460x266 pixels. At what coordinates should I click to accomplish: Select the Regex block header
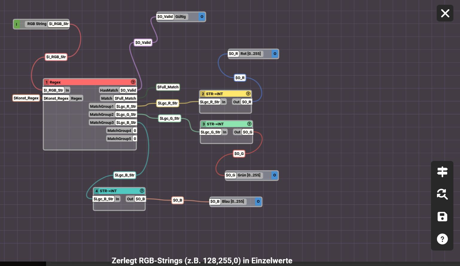point(87,82)
